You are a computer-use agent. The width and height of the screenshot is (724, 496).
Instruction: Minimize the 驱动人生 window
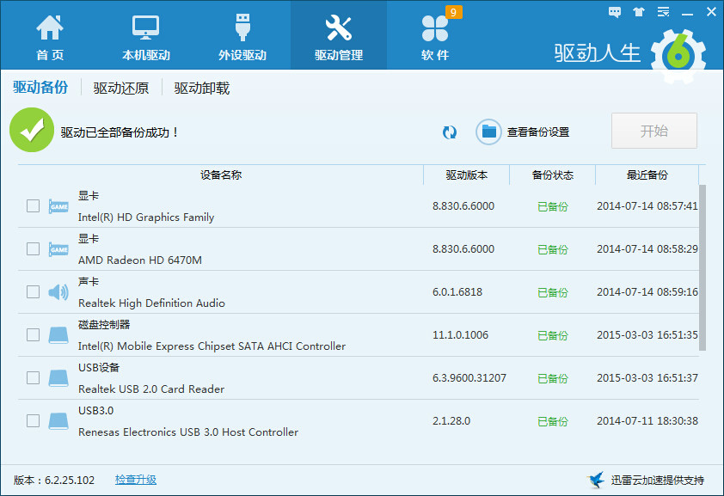(x=688, y=13)
